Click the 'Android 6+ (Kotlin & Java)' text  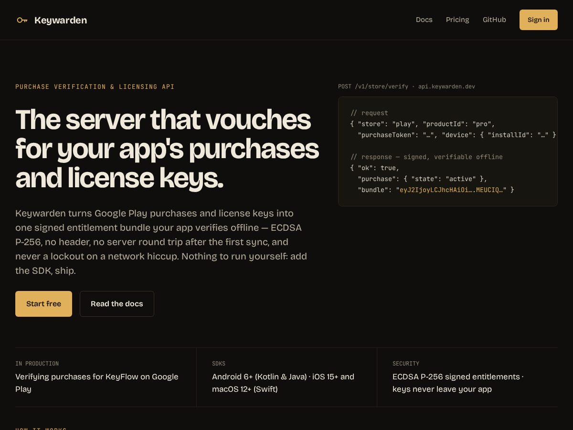coord(259,376)
